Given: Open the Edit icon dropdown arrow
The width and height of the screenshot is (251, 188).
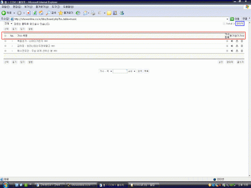Looking at the screenshot, I should click(x=105, y=13).
